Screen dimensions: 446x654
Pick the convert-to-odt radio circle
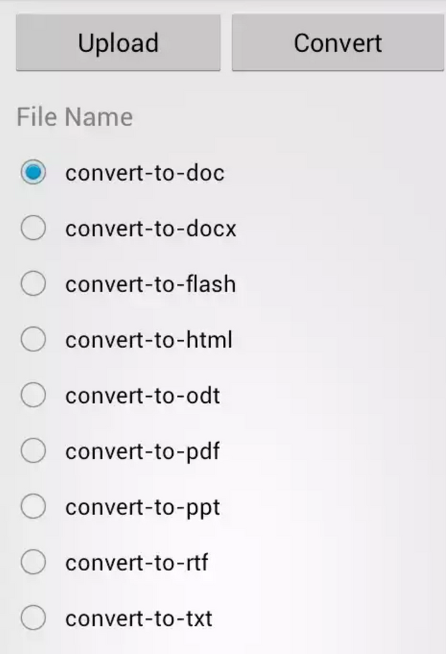click(33, 395)
